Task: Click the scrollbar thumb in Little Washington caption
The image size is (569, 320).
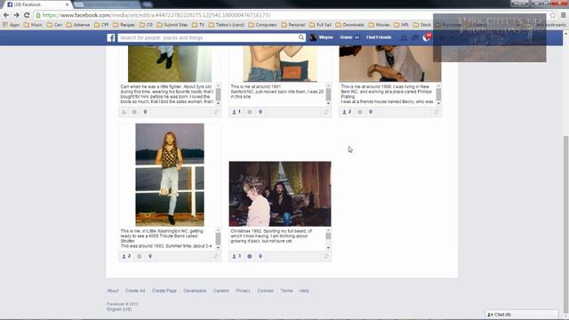Action: [218, 239]
